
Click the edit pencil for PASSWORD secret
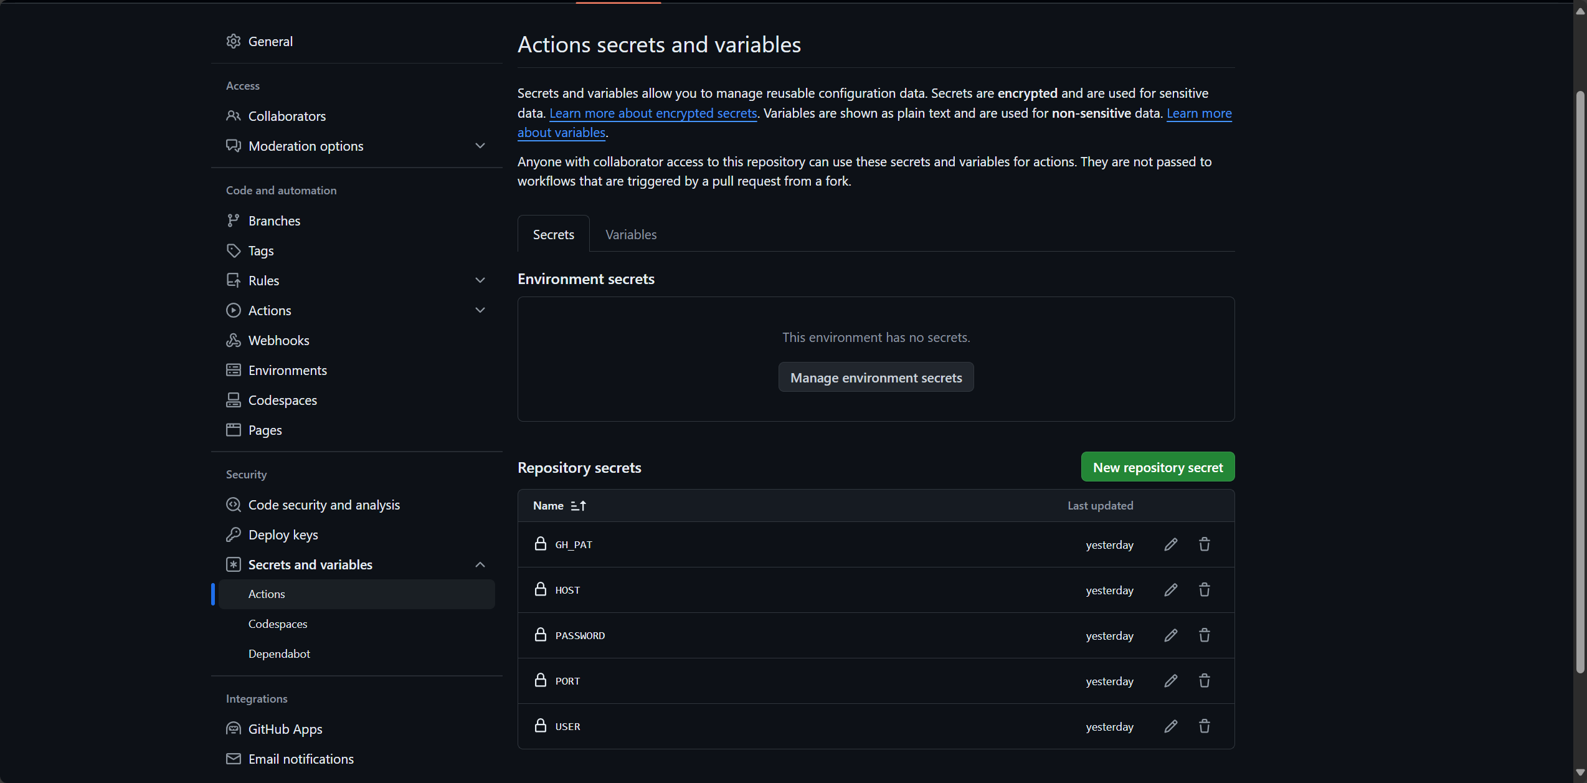1171,635
